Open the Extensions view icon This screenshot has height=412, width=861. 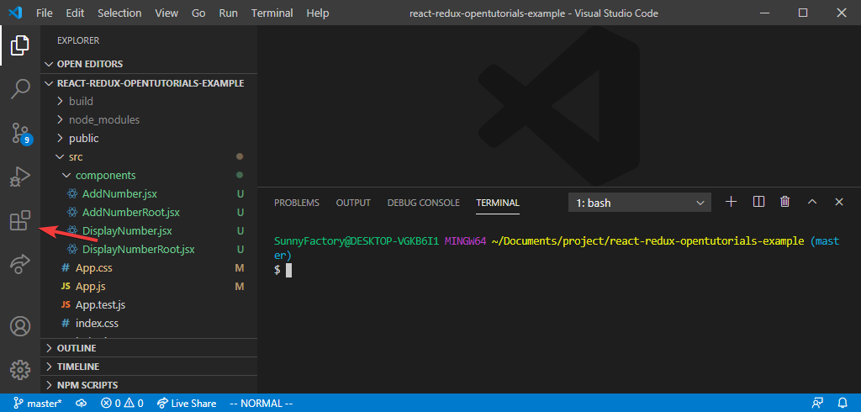(20, 221)
